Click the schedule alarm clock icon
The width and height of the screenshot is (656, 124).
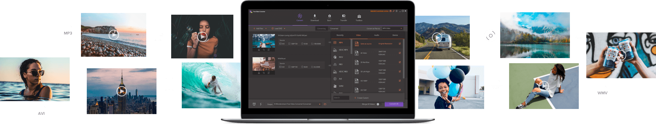pyautogui.click(x=254, y=104)
